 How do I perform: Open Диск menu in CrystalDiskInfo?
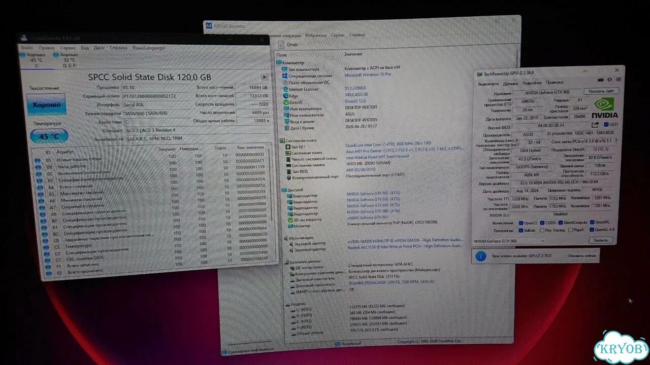pos(99,48)
